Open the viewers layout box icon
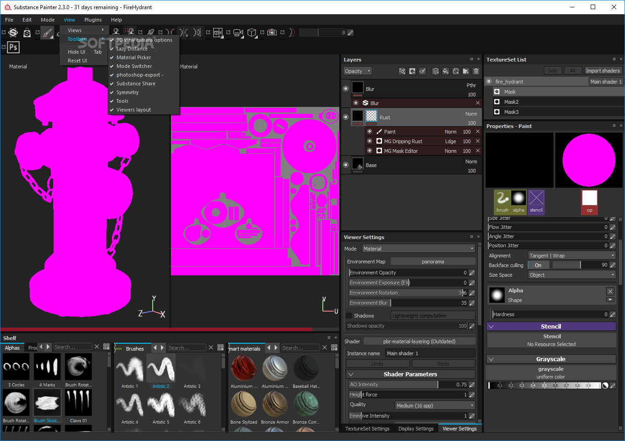 pos(218,33)
